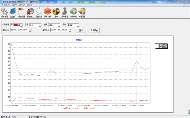This screenshot has width=190, height=118.
Task: Click the app logo icon in menu bar
Action: pos(2,5)
